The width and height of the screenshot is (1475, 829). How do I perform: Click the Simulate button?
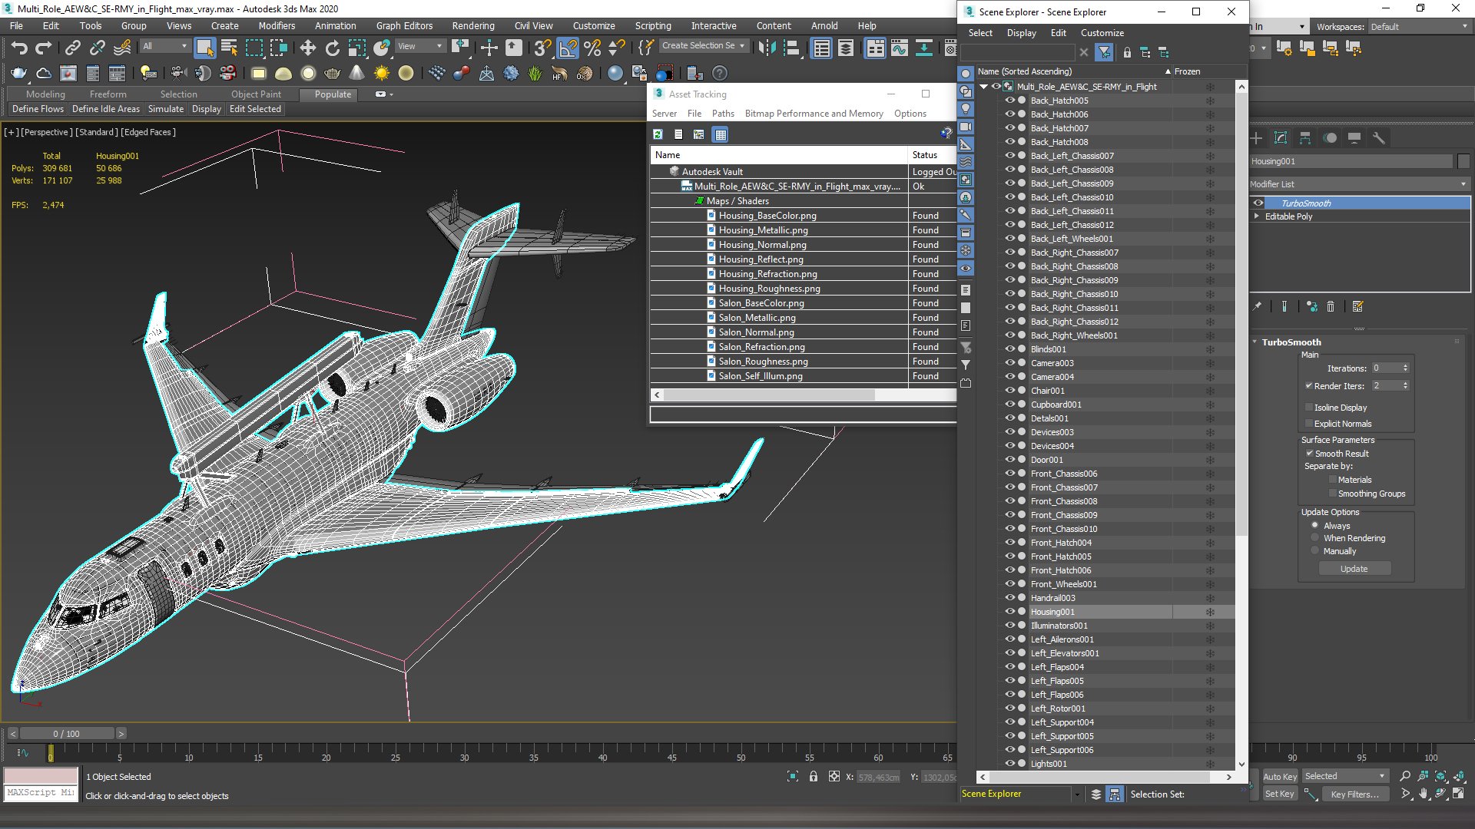point(165,109)
